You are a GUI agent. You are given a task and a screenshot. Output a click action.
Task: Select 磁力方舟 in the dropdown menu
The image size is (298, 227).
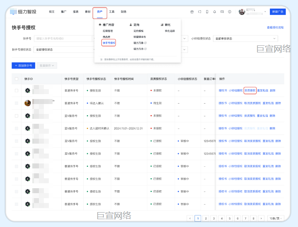138,49
